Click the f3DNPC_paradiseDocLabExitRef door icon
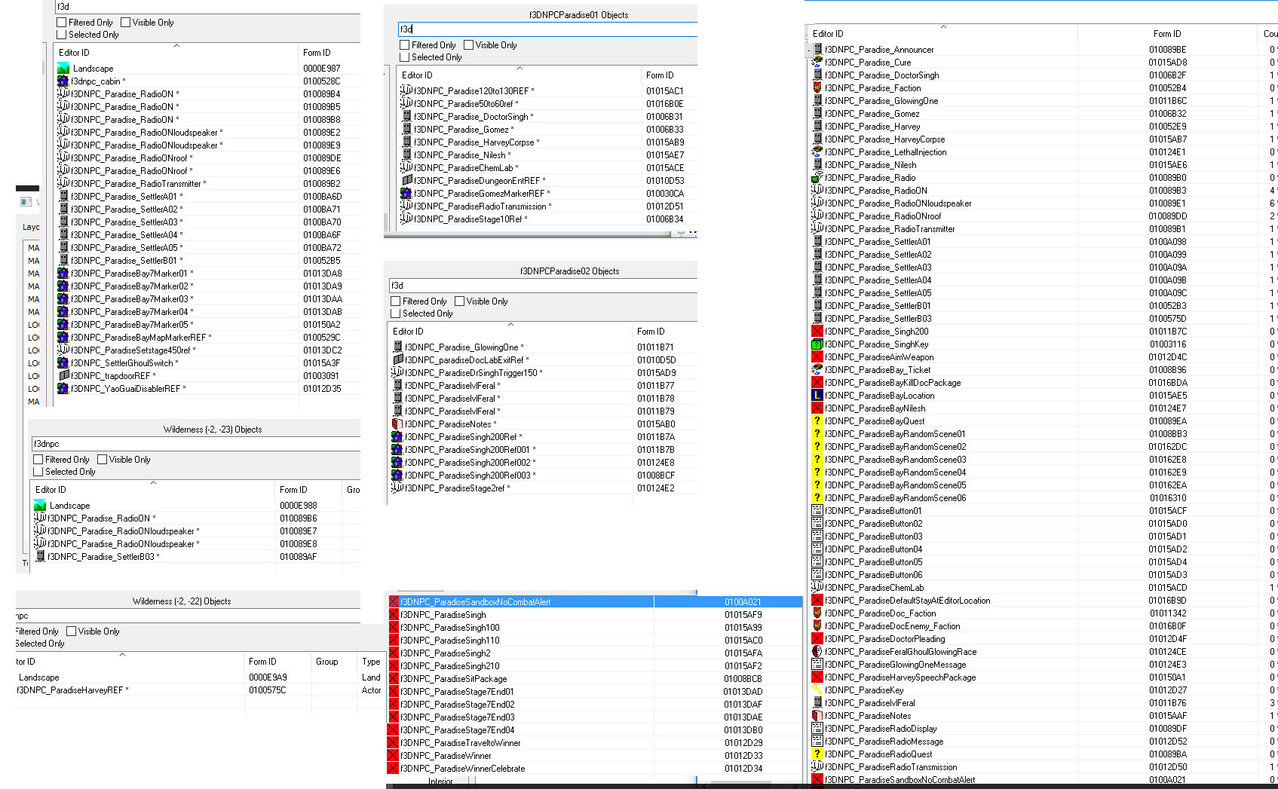This screenshot has height=789, width=1278. coord(397,360)
